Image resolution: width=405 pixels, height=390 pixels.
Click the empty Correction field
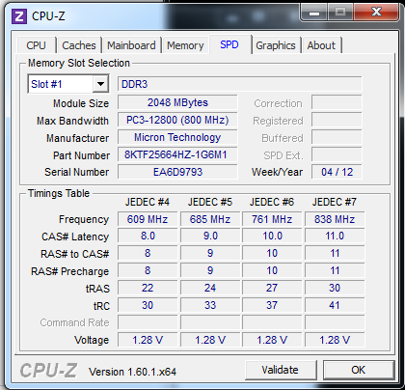[337, 102]
